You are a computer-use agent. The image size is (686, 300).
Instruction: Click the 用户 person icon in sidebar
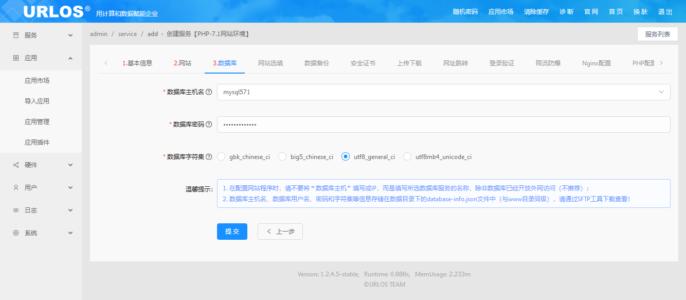[16, 188]
